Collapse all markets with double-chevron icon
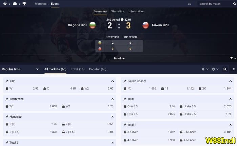237x146 pixels. 233,69
